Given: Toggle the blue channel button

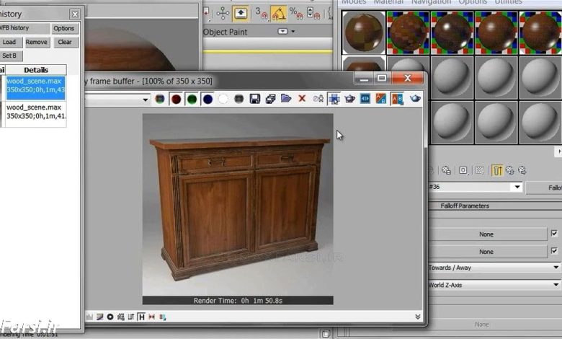Looking at the screenshot, I should tap(208, 99).
